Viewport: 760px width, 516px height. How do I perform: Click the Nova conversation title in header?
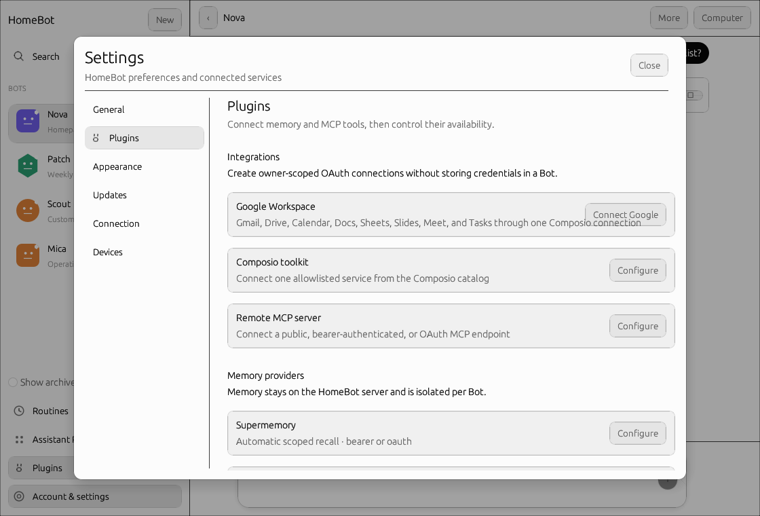(233, 18)
